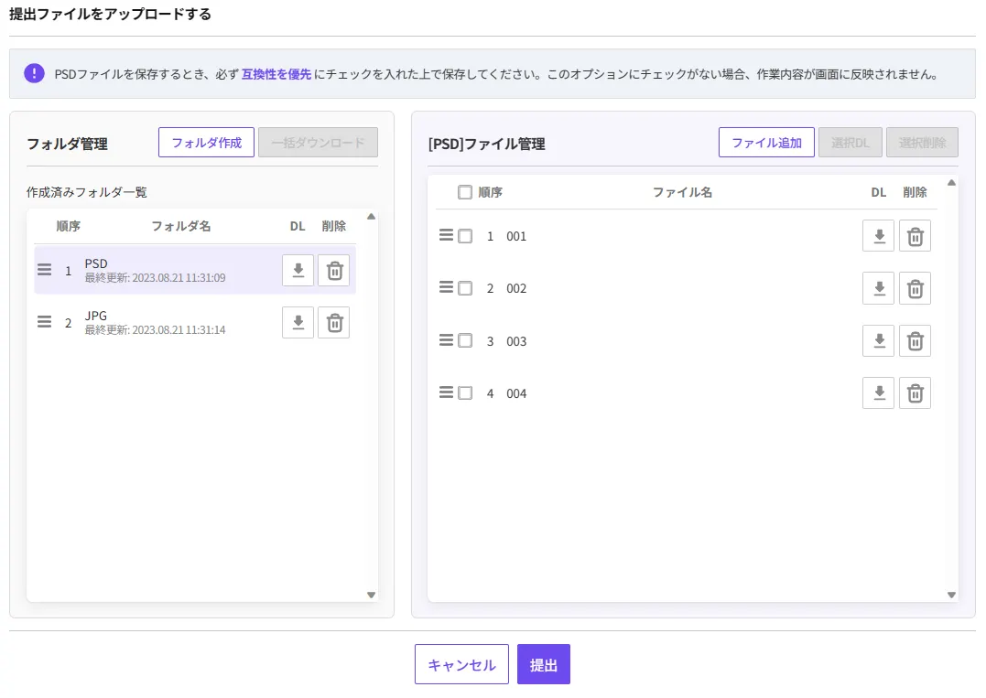Toggle select-all checkbox in file header
986x698 pixels.
465,192
